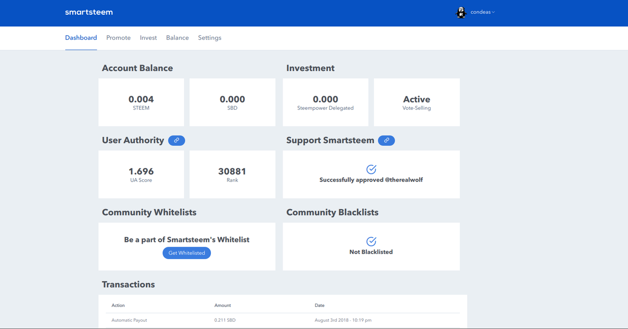Select the 0.000 SBD balance card

pos(233,102)
